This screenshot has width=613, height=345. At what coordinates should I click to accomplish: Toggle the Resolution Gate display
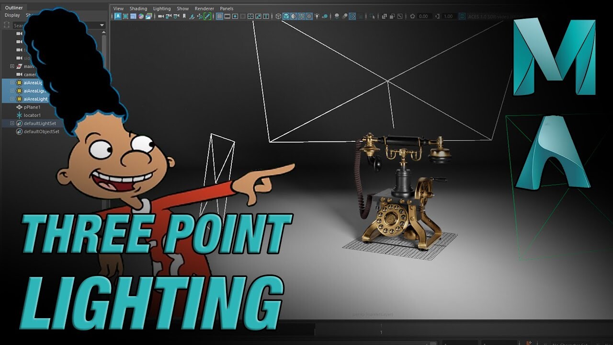[x=235, y=16]
